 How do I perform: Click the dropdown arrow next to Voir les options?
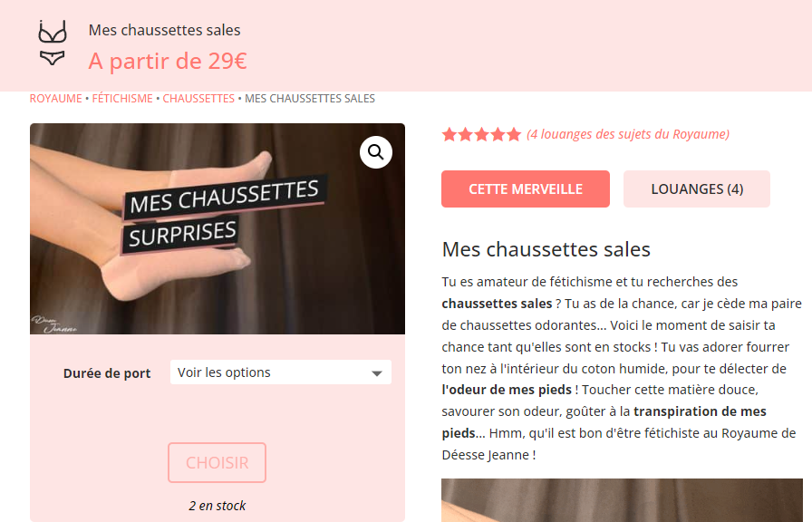tap(377, 373)
